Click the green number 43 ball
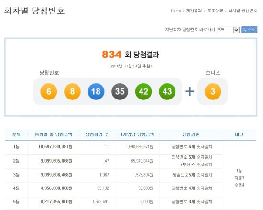The width and height of the screenshot is (263, 210). pos(167,91)
